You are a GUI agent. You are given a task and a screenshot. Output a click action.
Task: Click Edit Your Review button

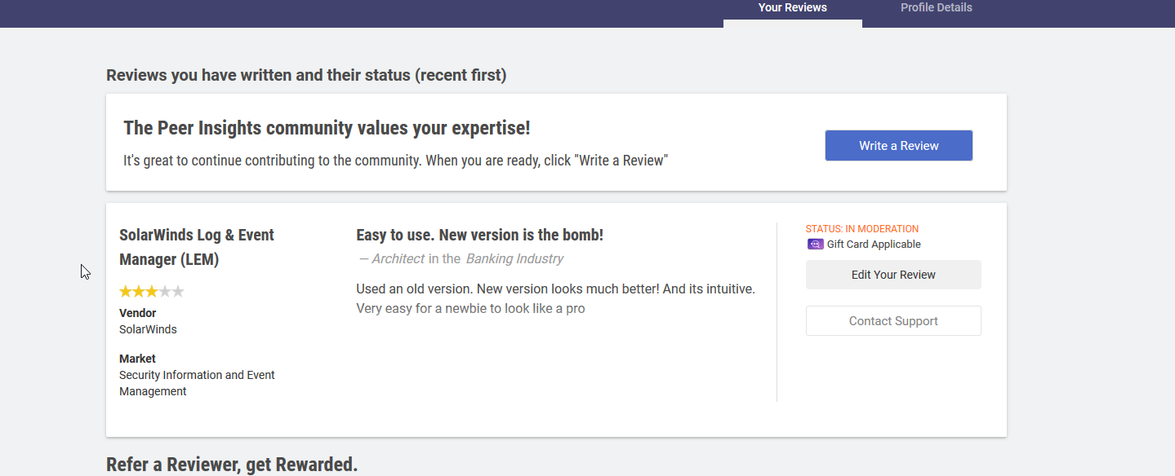point(893,275)
